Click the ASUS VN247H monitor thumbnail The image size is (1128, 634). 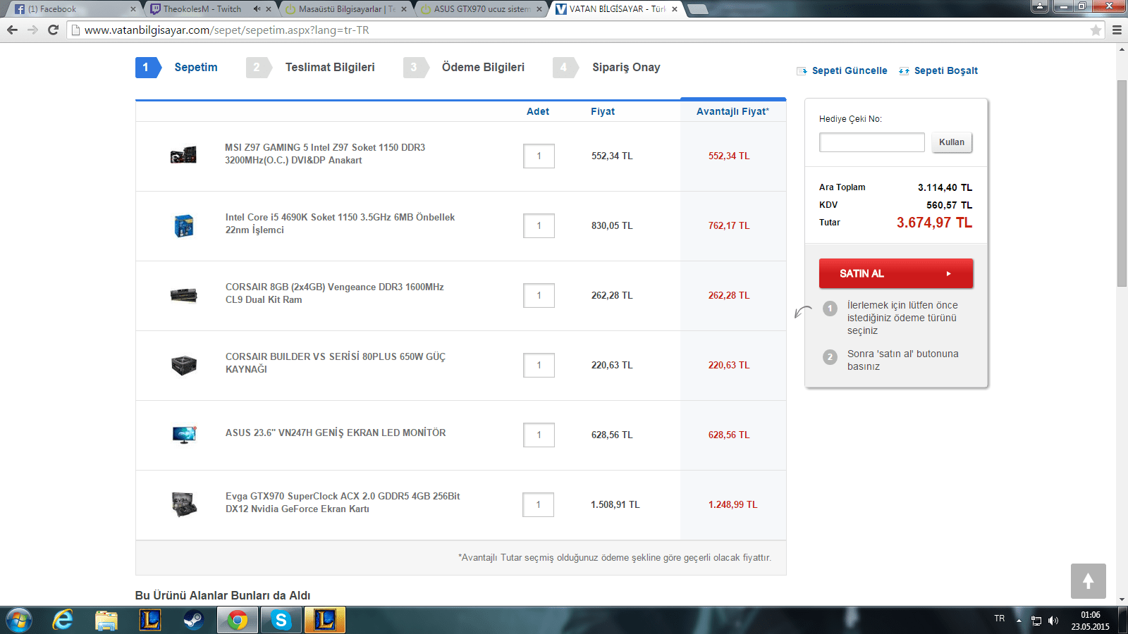(184, 435)
